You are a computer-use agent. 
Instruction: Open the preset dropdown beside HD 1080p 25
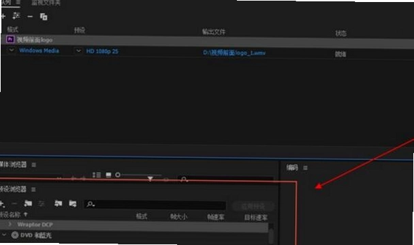pyautogui.click(x=78, y=50)
